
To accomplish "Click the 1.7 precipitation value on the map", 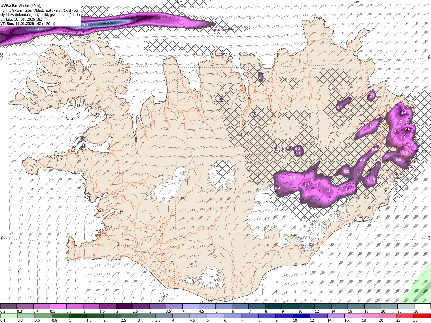I will (x=397, y=131).
